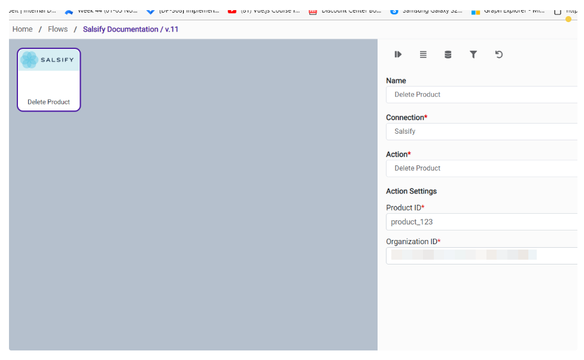Screen dimensions: 584x360
Task: Click the Salsify logo on the node
Action: (48, 60)
